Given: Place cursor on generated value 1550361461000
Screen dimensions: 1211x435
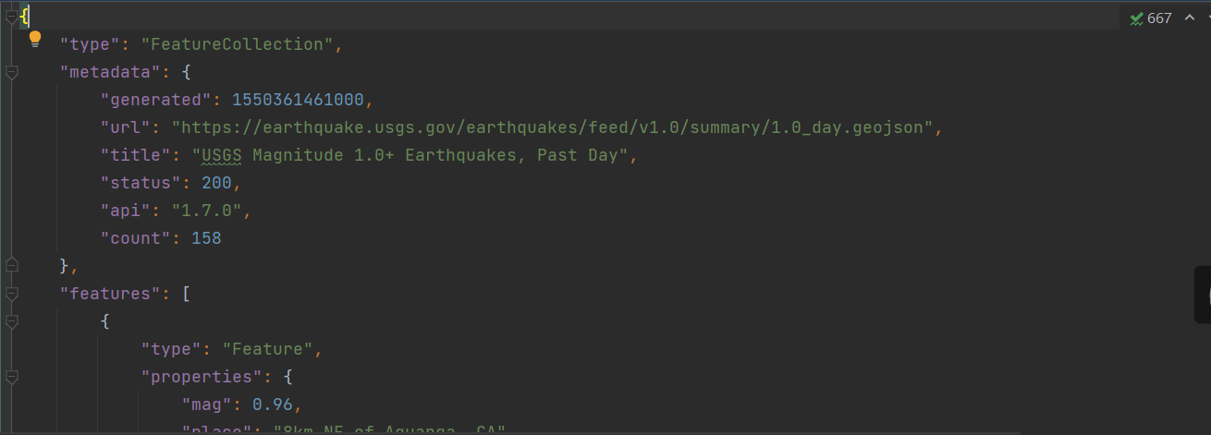Looking at the screenshot, I should tap(298, 100).
